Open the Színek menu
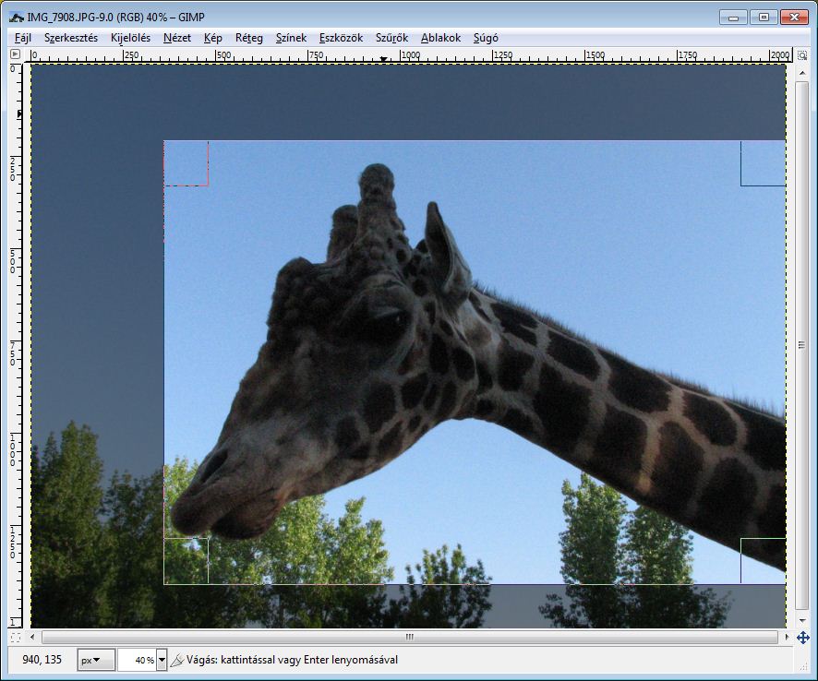The image size is (818, 681). coord(291,38)
